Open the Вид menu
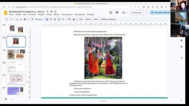 (x=25, y=14)
